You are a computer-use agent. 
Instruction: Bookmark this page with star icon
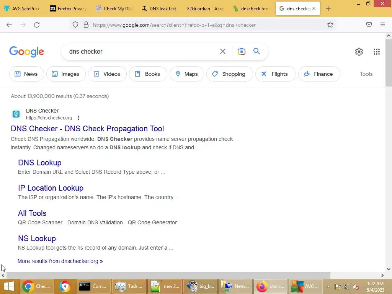point(330,25)
